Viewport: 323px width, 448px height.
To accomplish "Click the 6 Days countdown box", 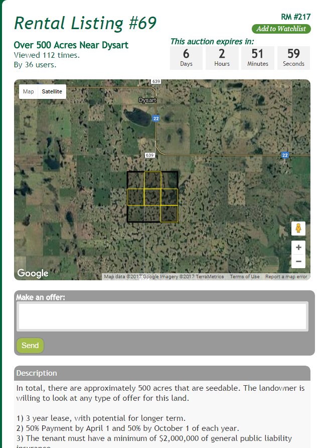I will click(186, 58).
